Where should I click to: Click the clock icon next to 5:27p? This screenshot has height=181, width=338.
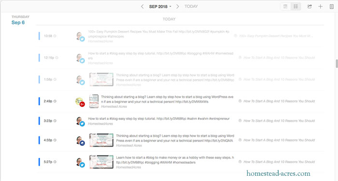pos(55,162)
